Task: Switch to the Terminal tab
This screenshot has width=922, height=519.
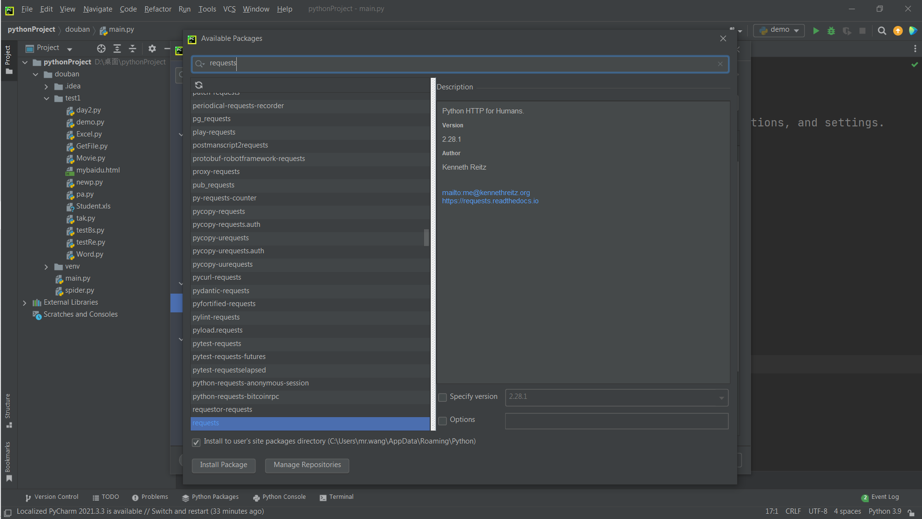Action: click(336, 497)
